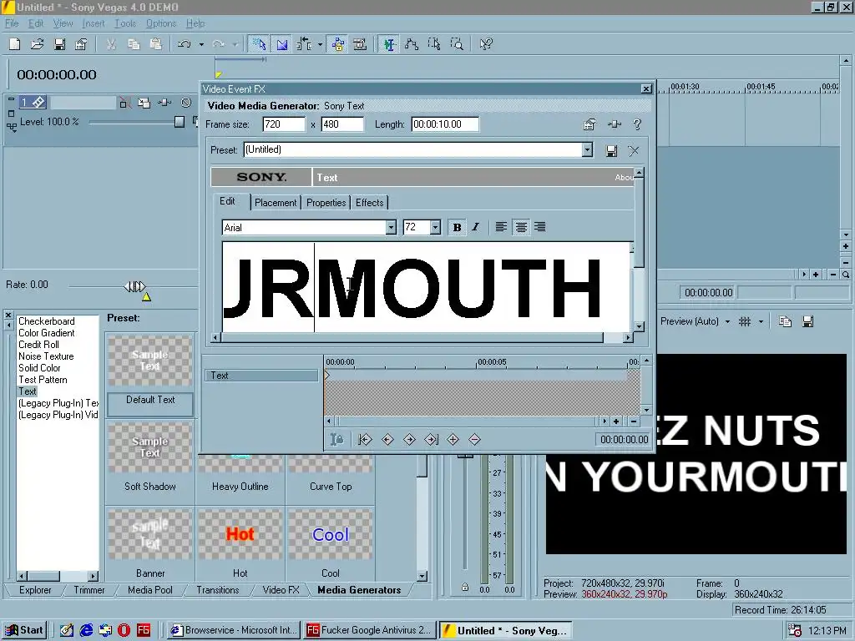The width and height of the screenshot is (855, 641).
Task: Open the overlays grid dropdown arrow
Action: click(x=761, y=321)
